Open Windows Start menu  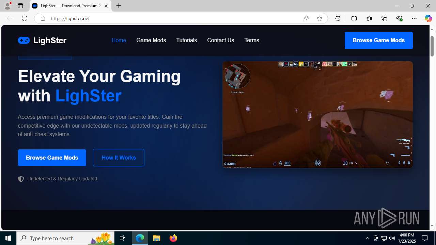tap(8, 238)
